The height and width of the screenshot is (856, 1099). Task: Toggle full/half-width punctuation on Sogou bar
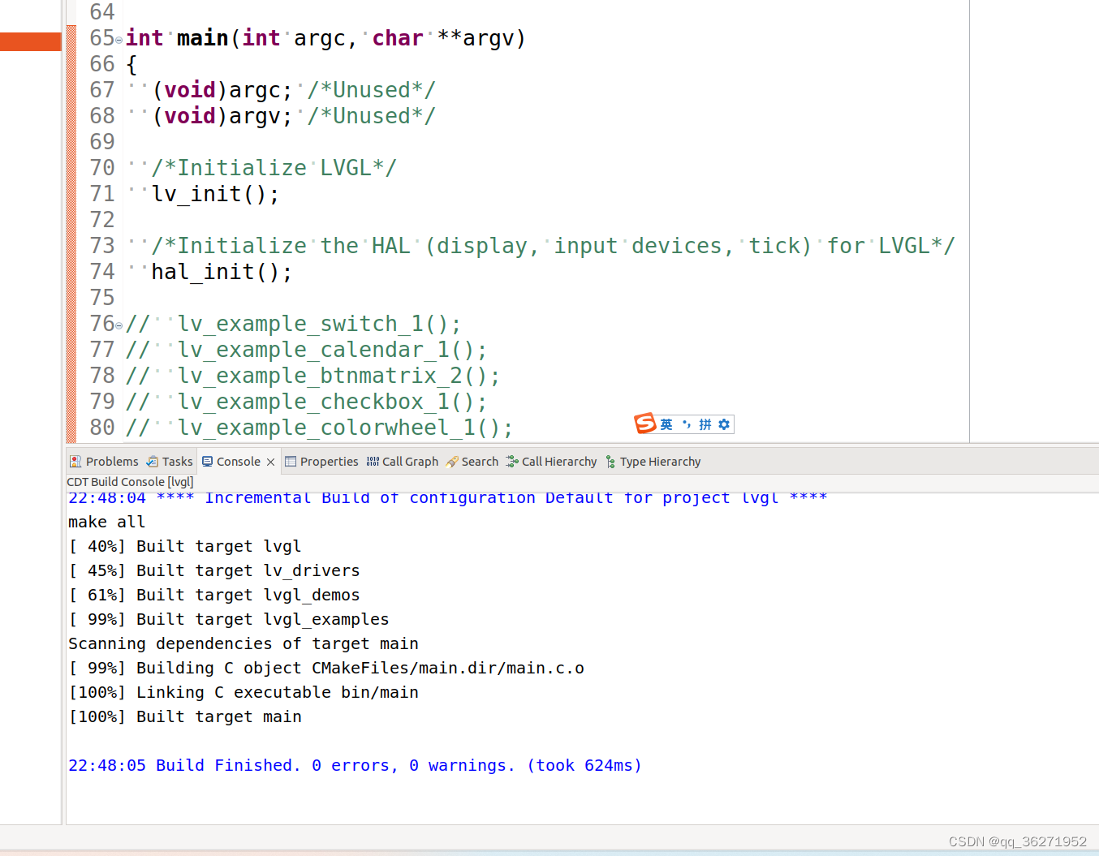pyautogui.click(x=688, y=424)
